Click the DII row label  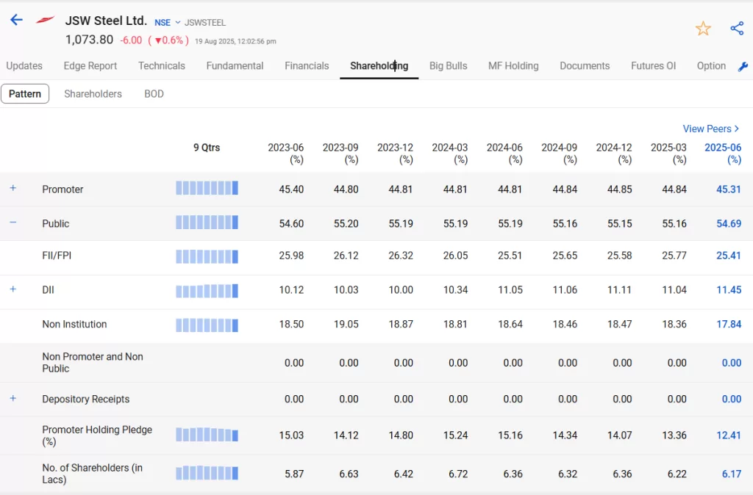[48, 289]
